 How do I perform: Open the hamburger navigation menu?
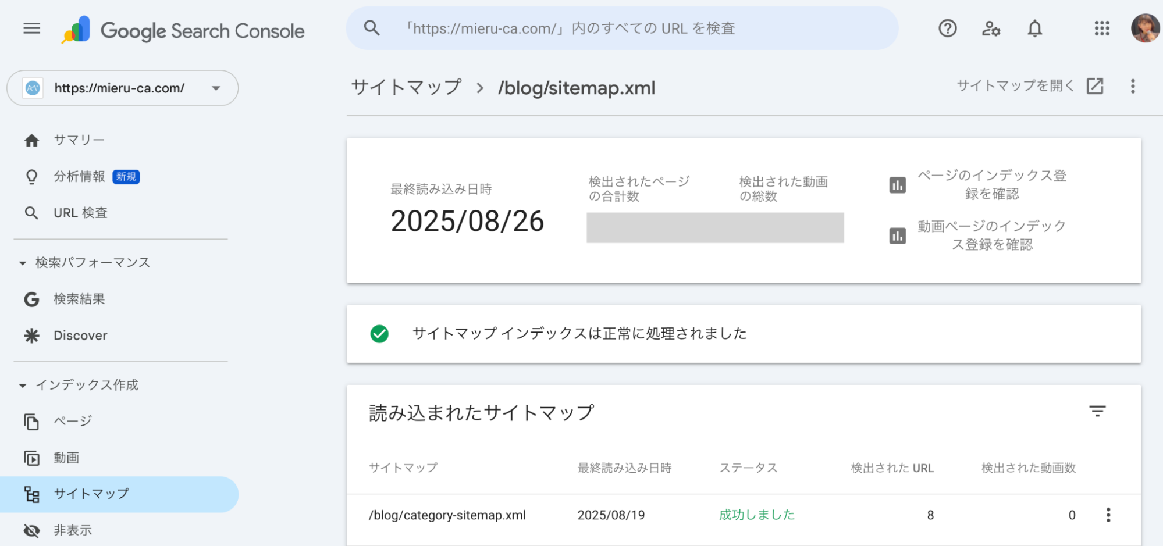tap(31, 28)
